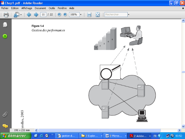Launch Internet Explorer from quick launch
This screenshot has height=139, width=185.
click(x=41, y=136)
